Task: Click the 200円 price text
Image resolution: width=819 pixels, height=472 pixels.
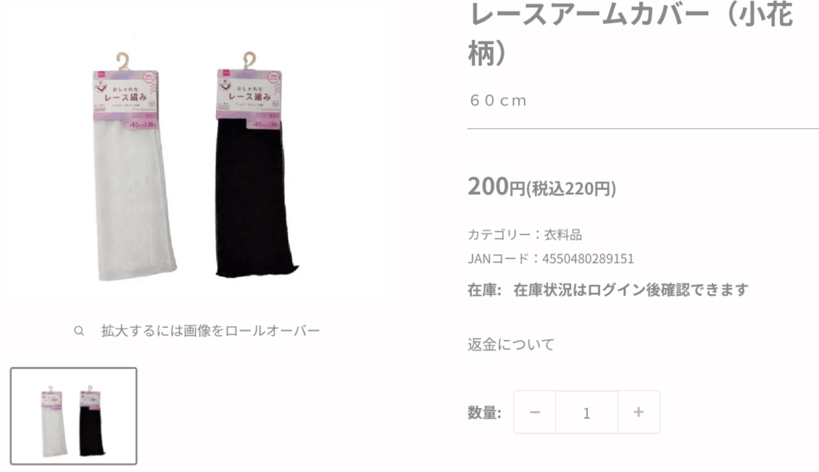Action: coord(496,186)
